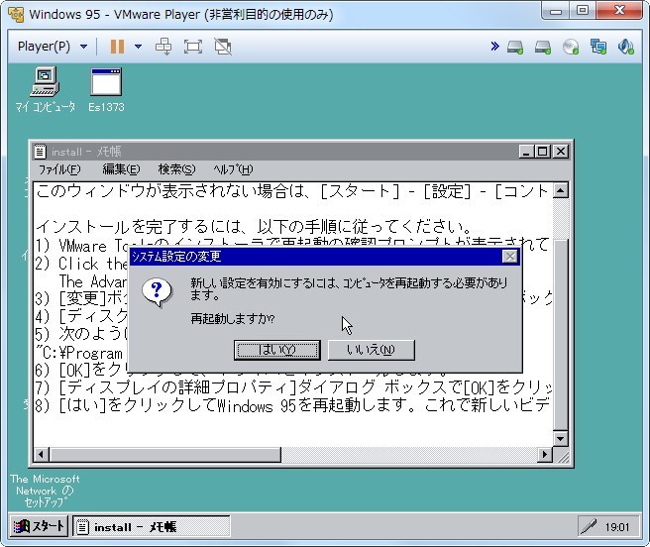Viewport: 650px width, 547px height.
Task: Open ヘルプ(H) menu in Notepad
Action: click(233, 169)
